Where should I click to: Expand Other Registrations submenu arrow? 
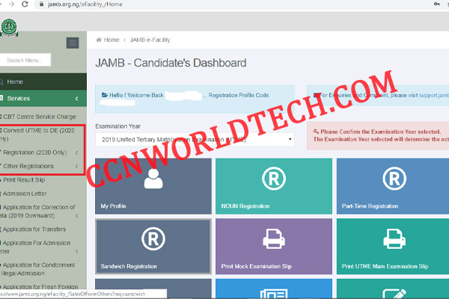click(x=77, y=166)
